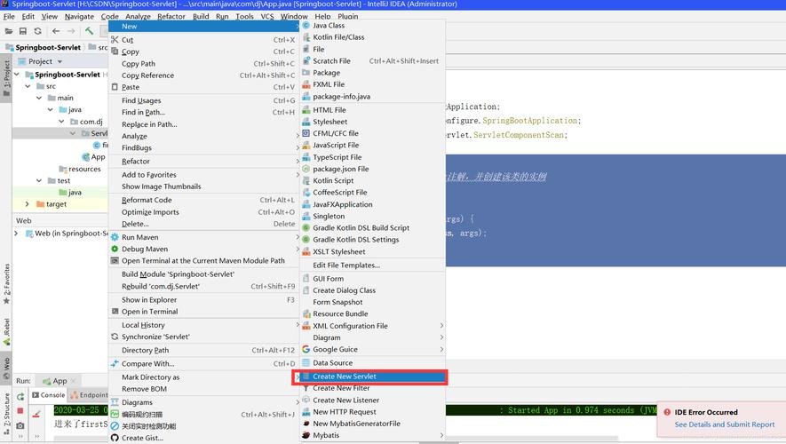Click Cut in context menu
Viewport: 786px width, 444px height.
(x=203, y=40)
